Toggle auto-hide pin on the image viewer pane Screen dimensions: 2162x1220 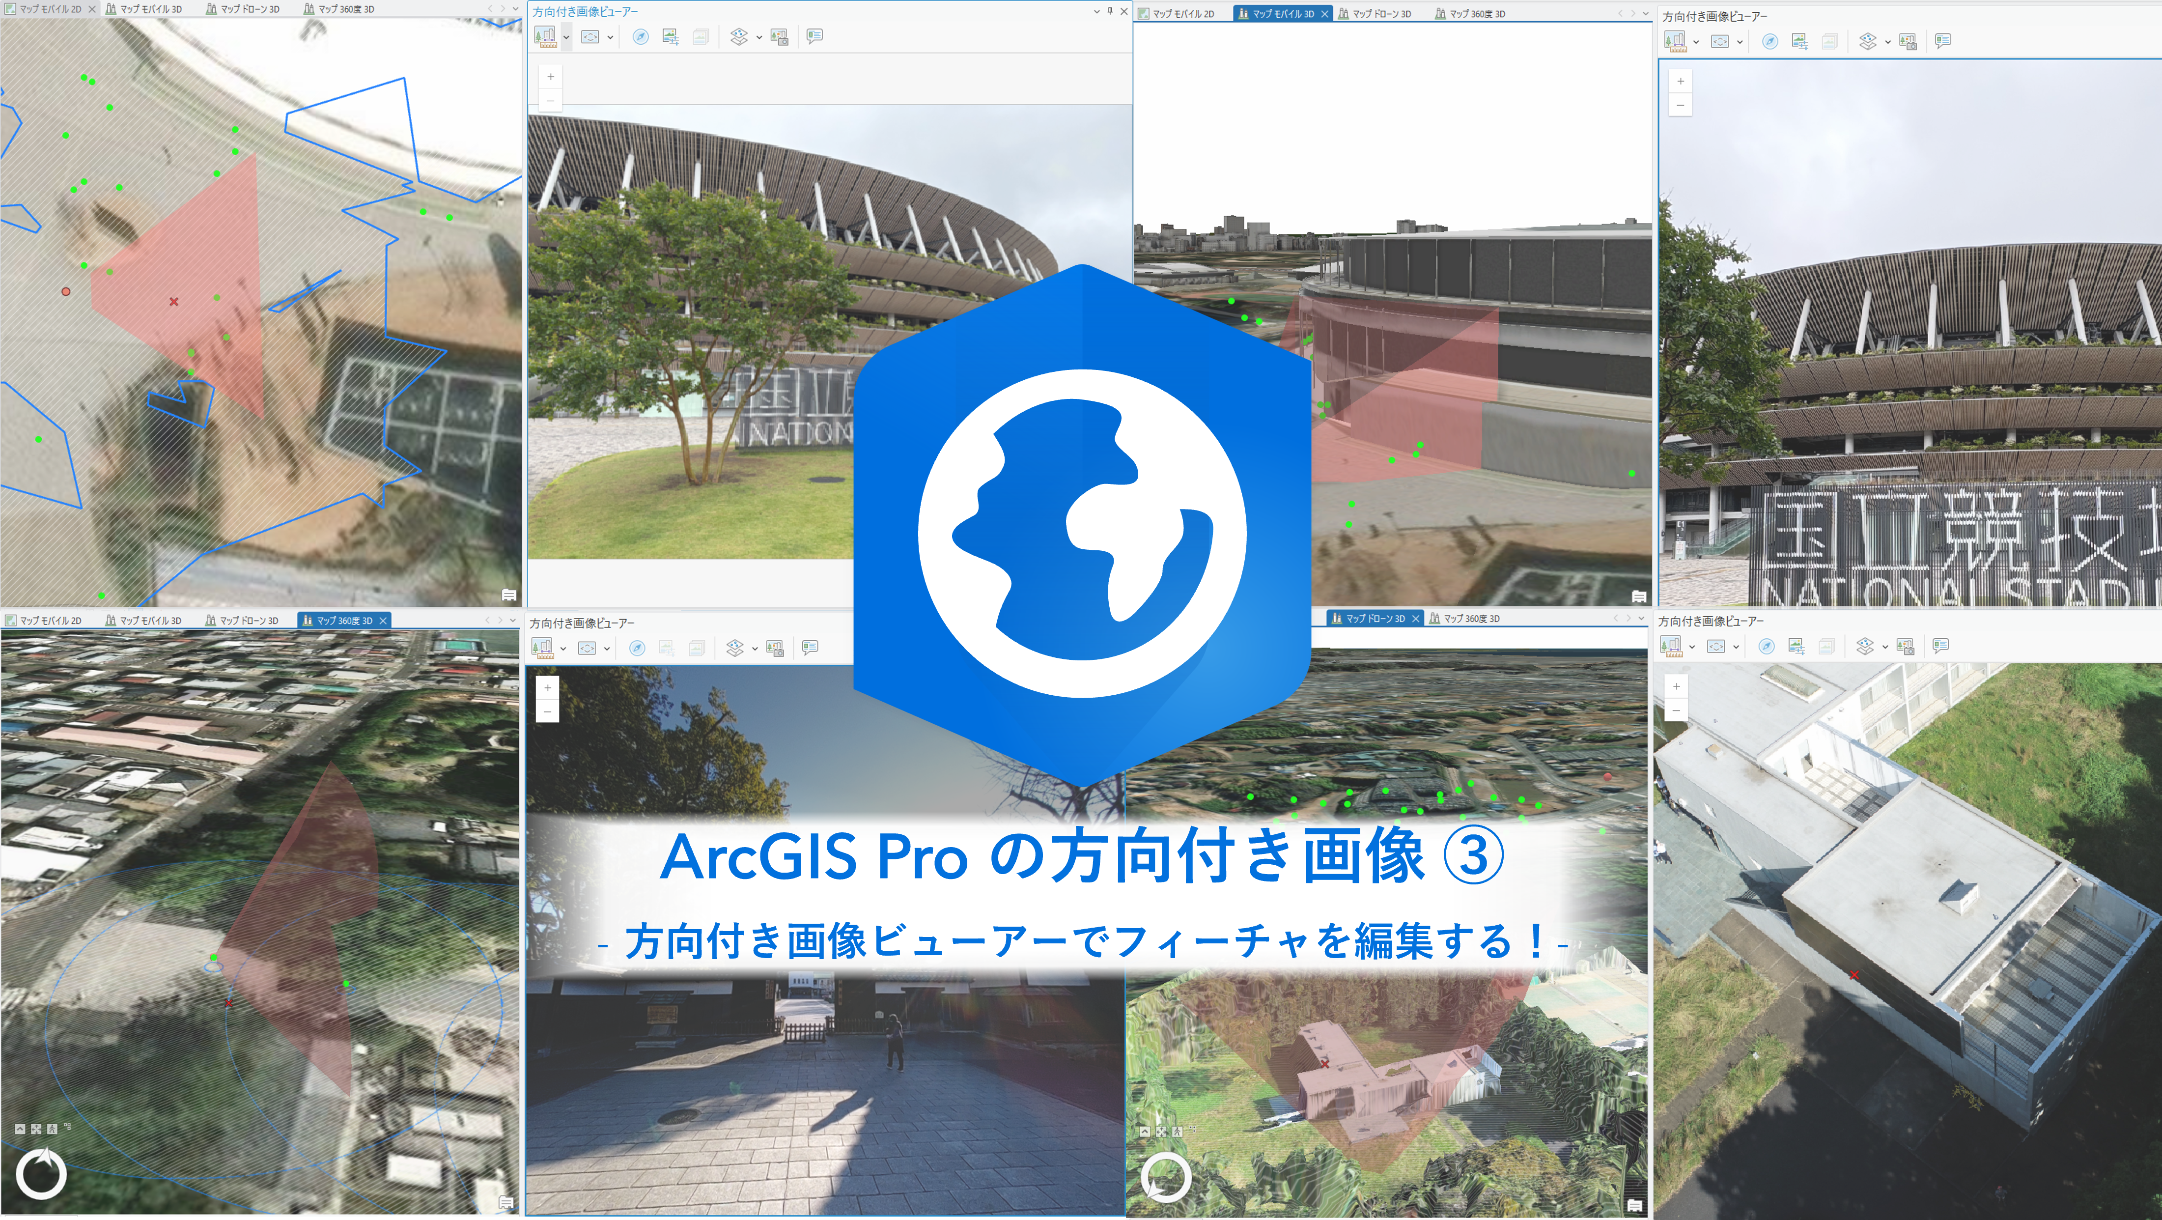tap(1110, 11)
